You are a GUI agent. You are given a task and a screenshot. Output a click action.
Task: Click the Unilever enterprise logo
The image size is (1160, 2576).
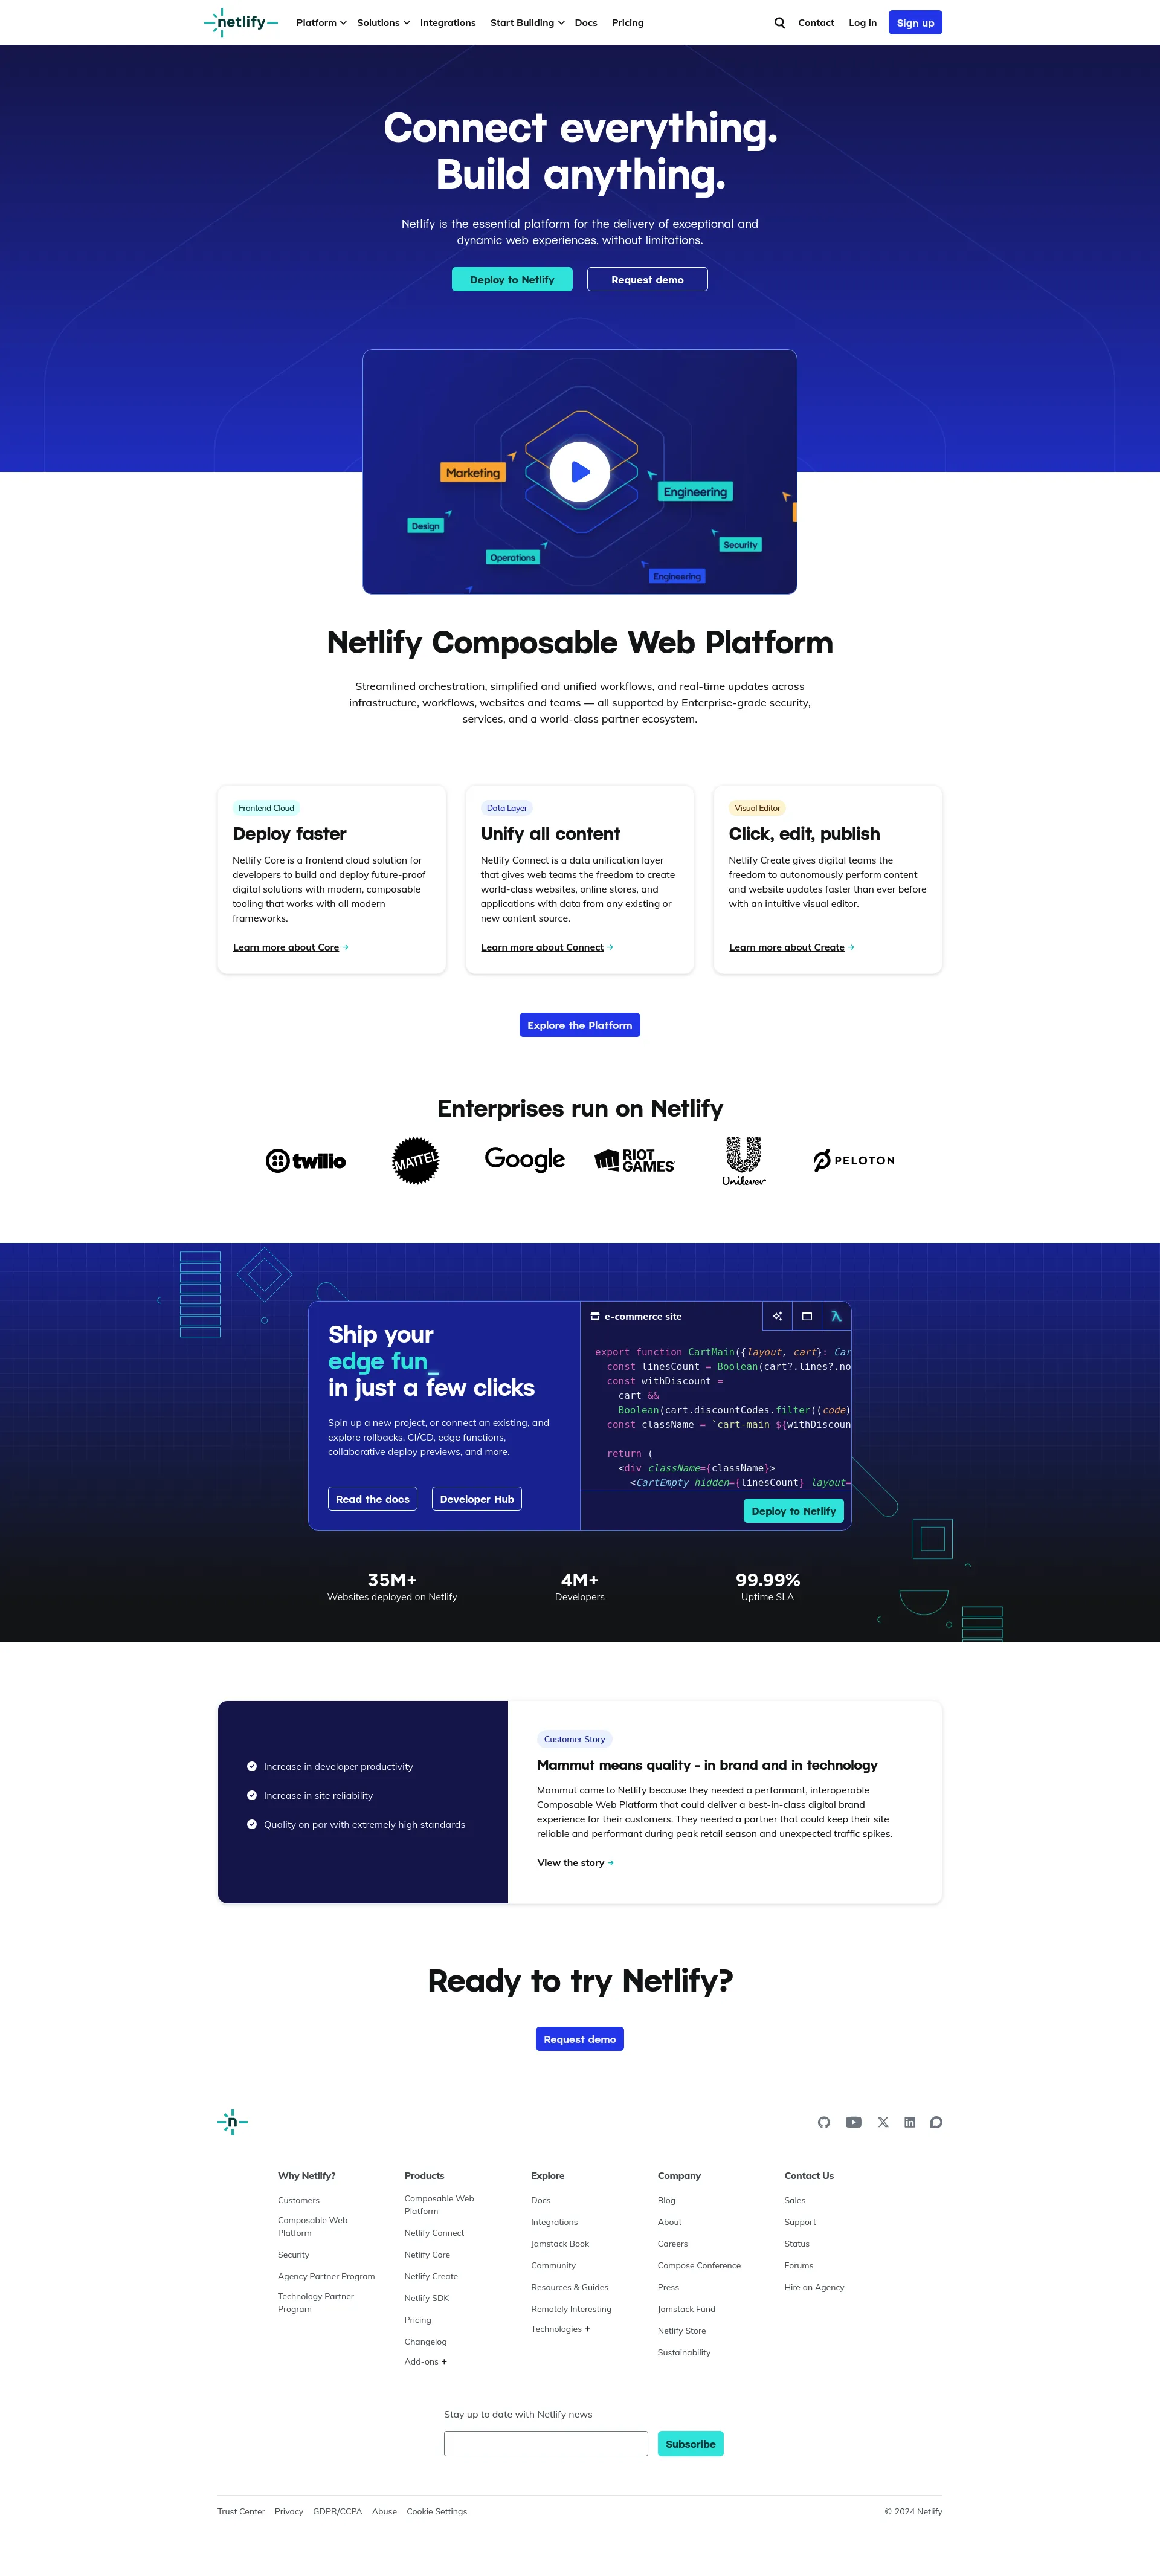point(743,1160)
